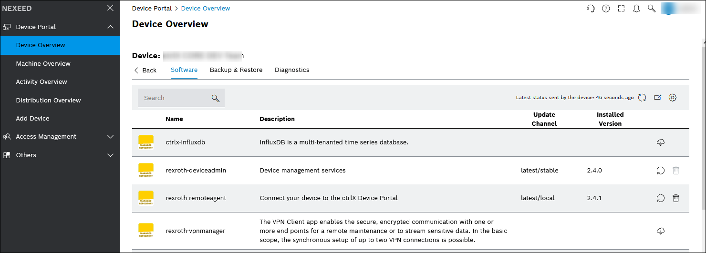The width and height of the screenshot is (706, 253).
Task: Switch to the Backup & Restore tab
Action: click(x=236, y=70)
